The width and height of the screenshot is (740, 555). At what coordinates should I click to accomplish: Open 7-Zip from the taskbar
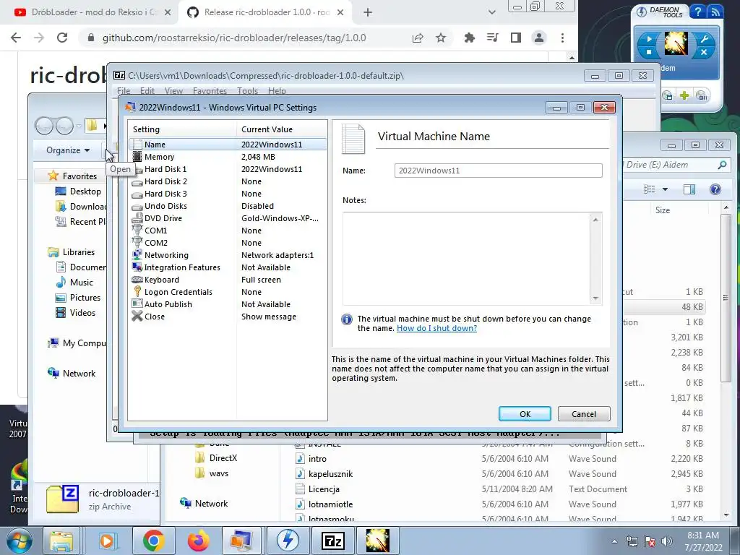pos(332,541)
